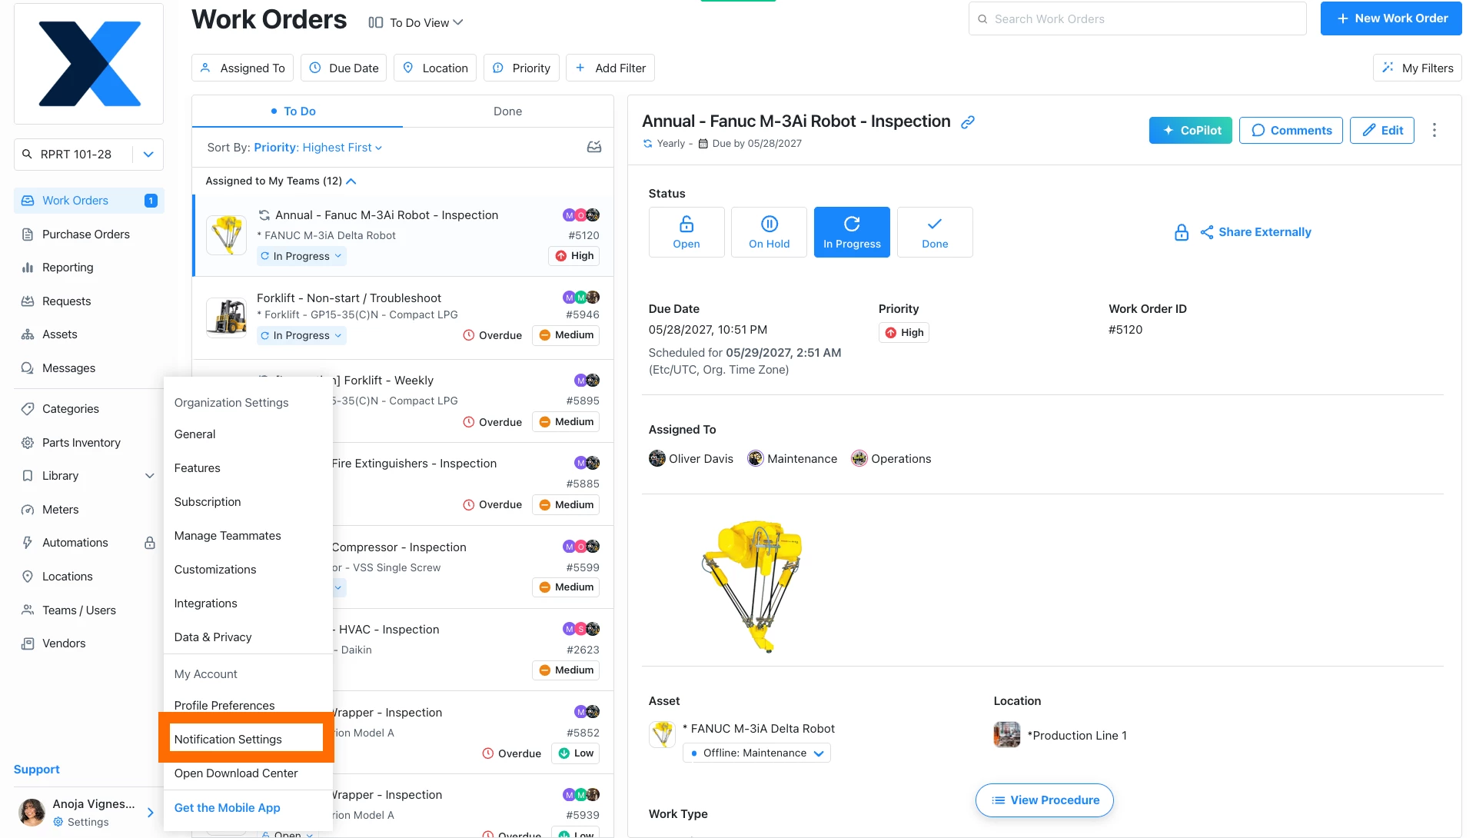Click the Automations lock icon in sidebar
The image size is (1476, 838).
click(150, 543)
